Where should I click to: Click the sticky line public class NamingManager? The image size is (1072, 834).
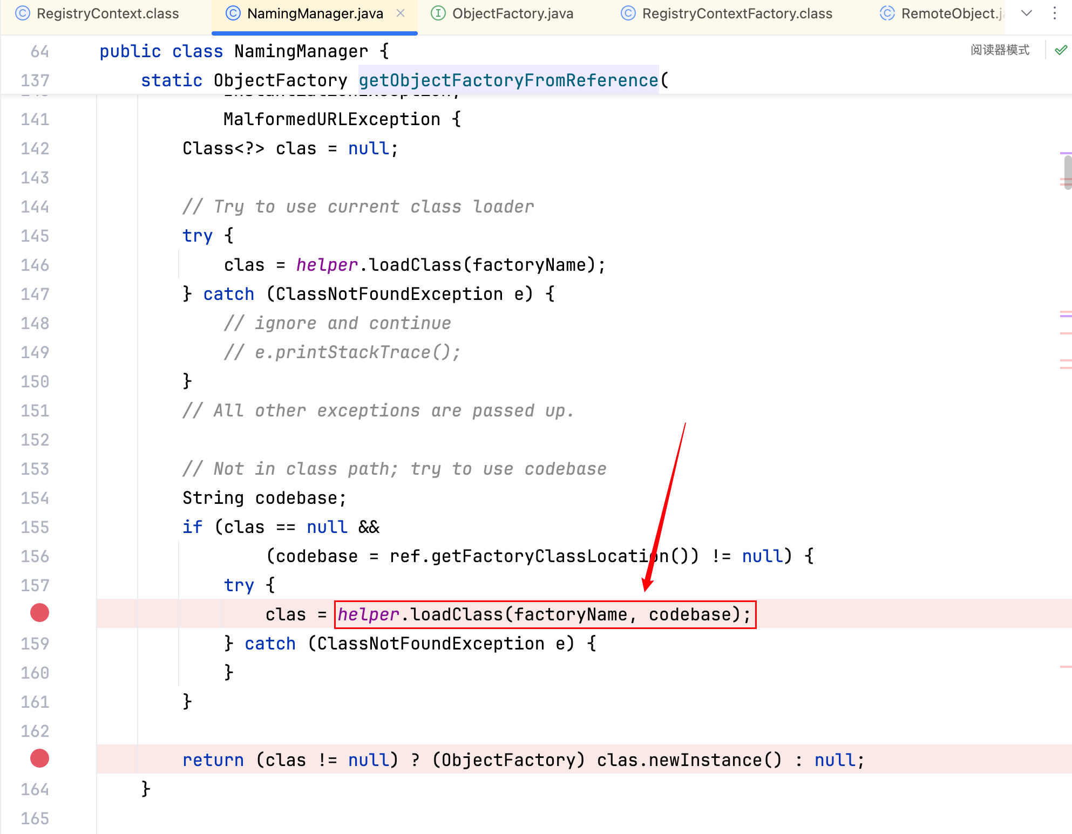(x=243, y=51)
